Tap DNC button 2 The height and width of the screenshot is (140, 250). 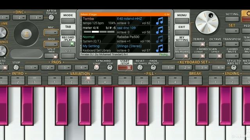[20, 17]
